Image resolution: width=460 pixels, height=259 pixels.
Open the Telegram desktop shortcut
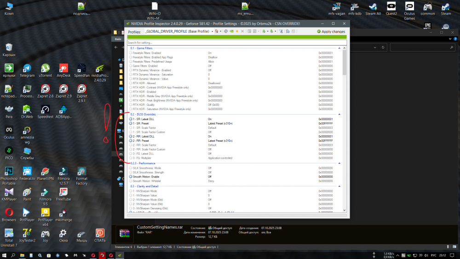click(27, 70)
